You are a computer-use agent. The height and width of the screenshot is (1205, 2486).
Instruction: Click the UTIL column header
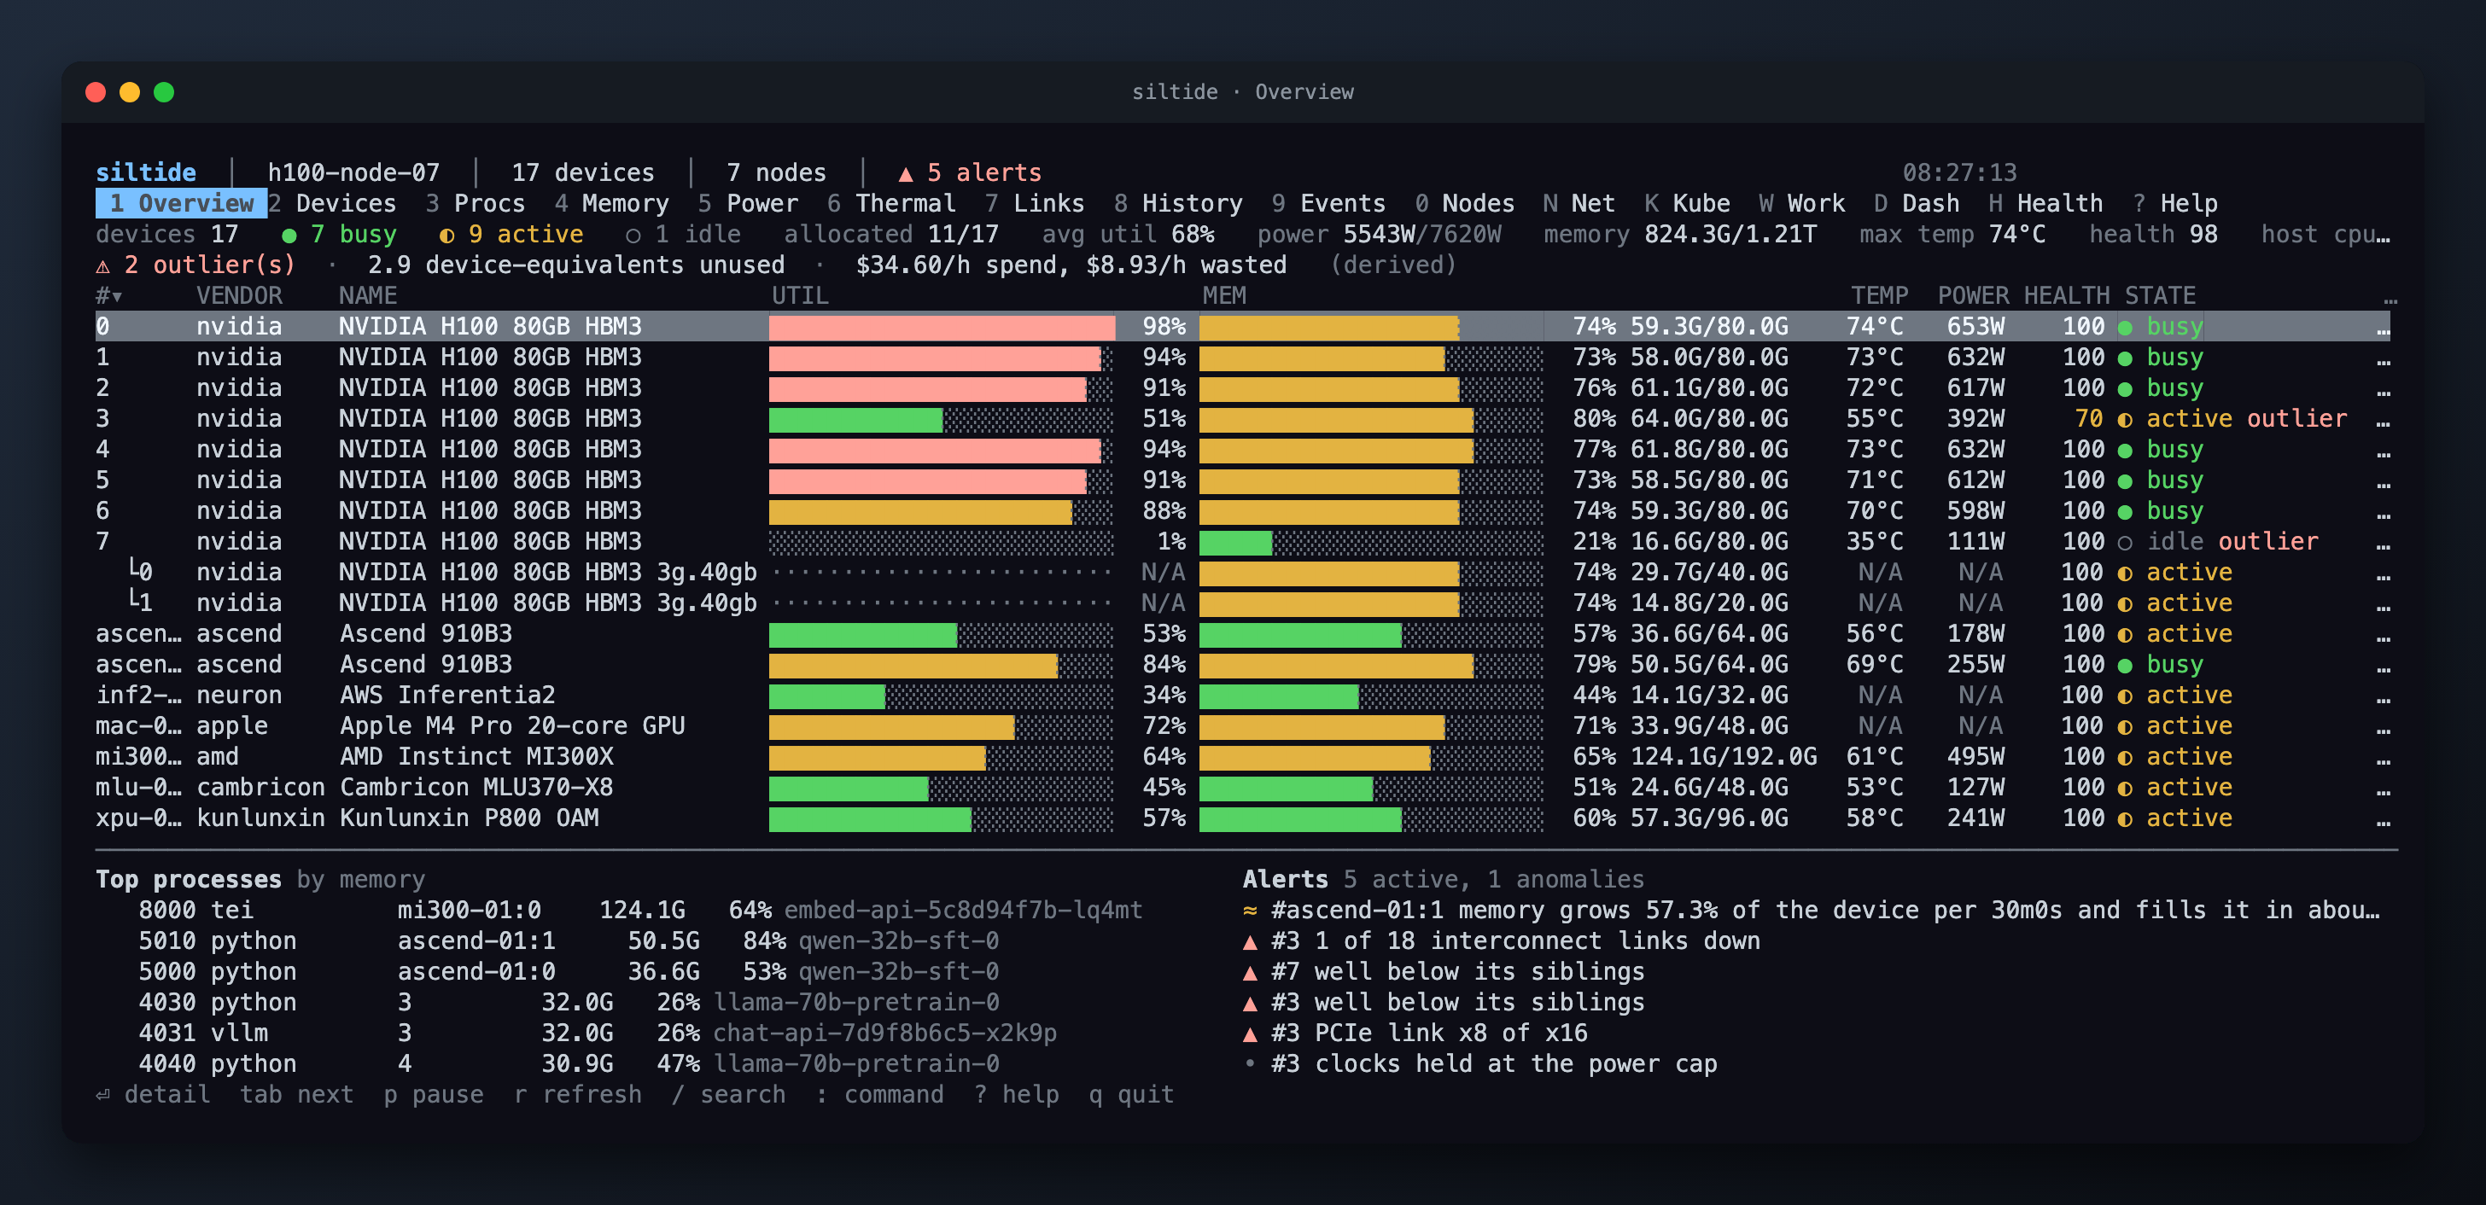click(800, 296)
